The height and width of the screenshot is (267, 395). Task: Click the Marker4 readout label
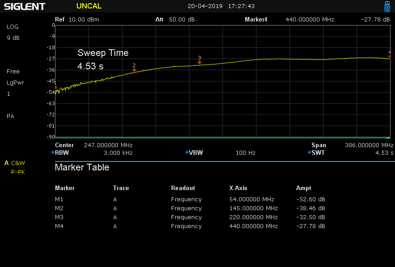[x=256, y=20]
